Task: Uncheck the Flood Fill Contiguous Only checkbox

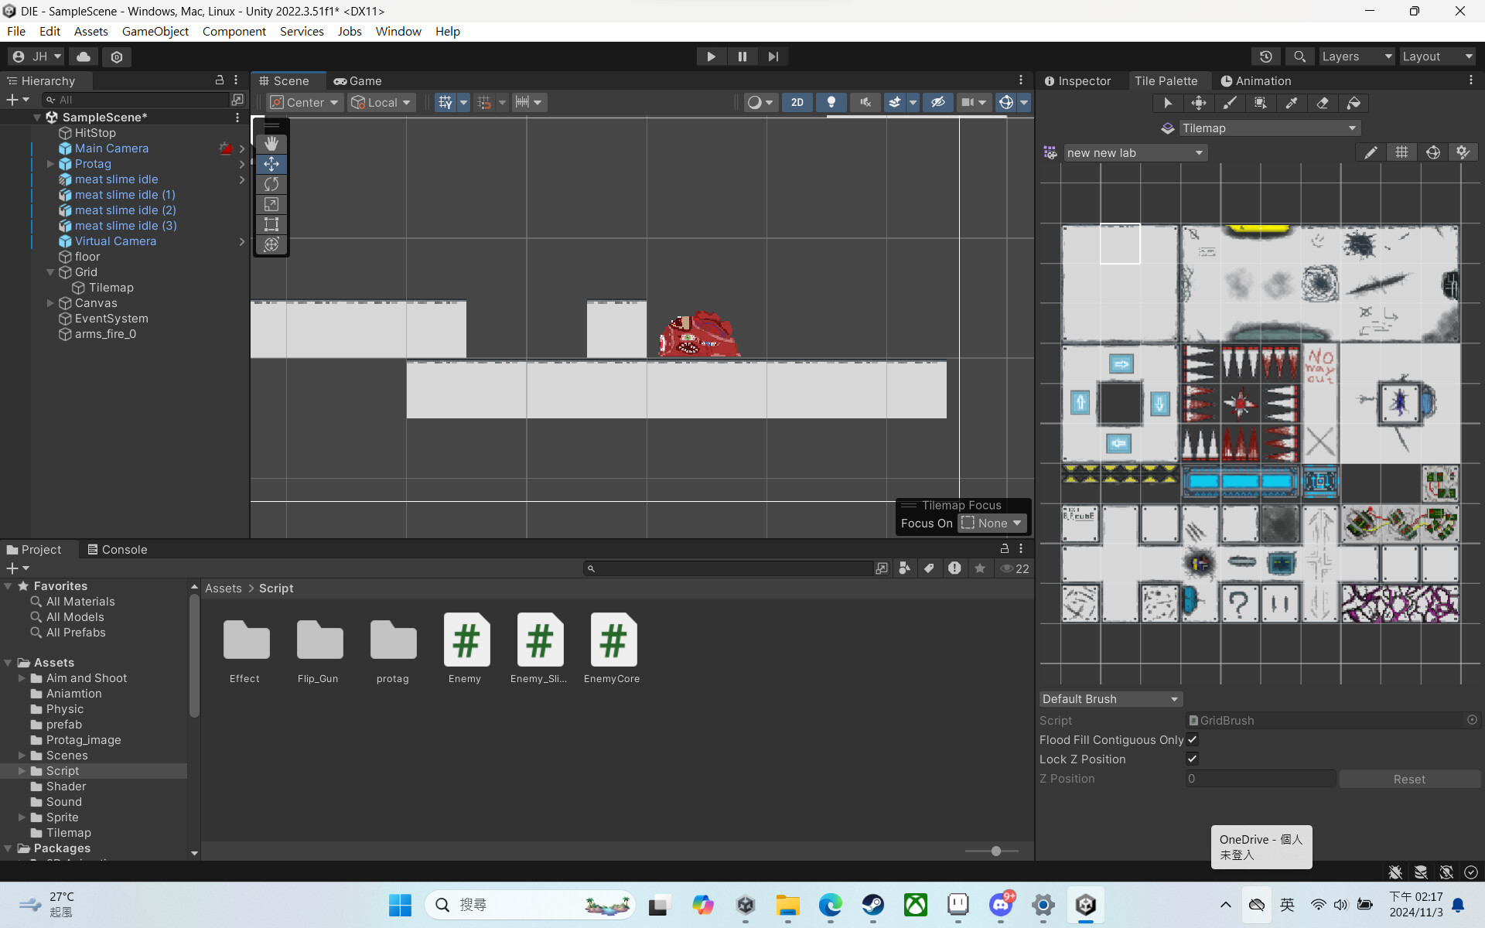Action: (1192, 739)
